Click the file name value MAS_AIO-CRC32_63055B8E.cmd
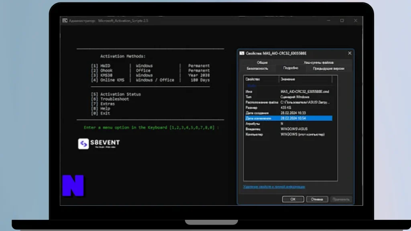The image size is (411, 231). pyautogui.click(x=305, y=92)
